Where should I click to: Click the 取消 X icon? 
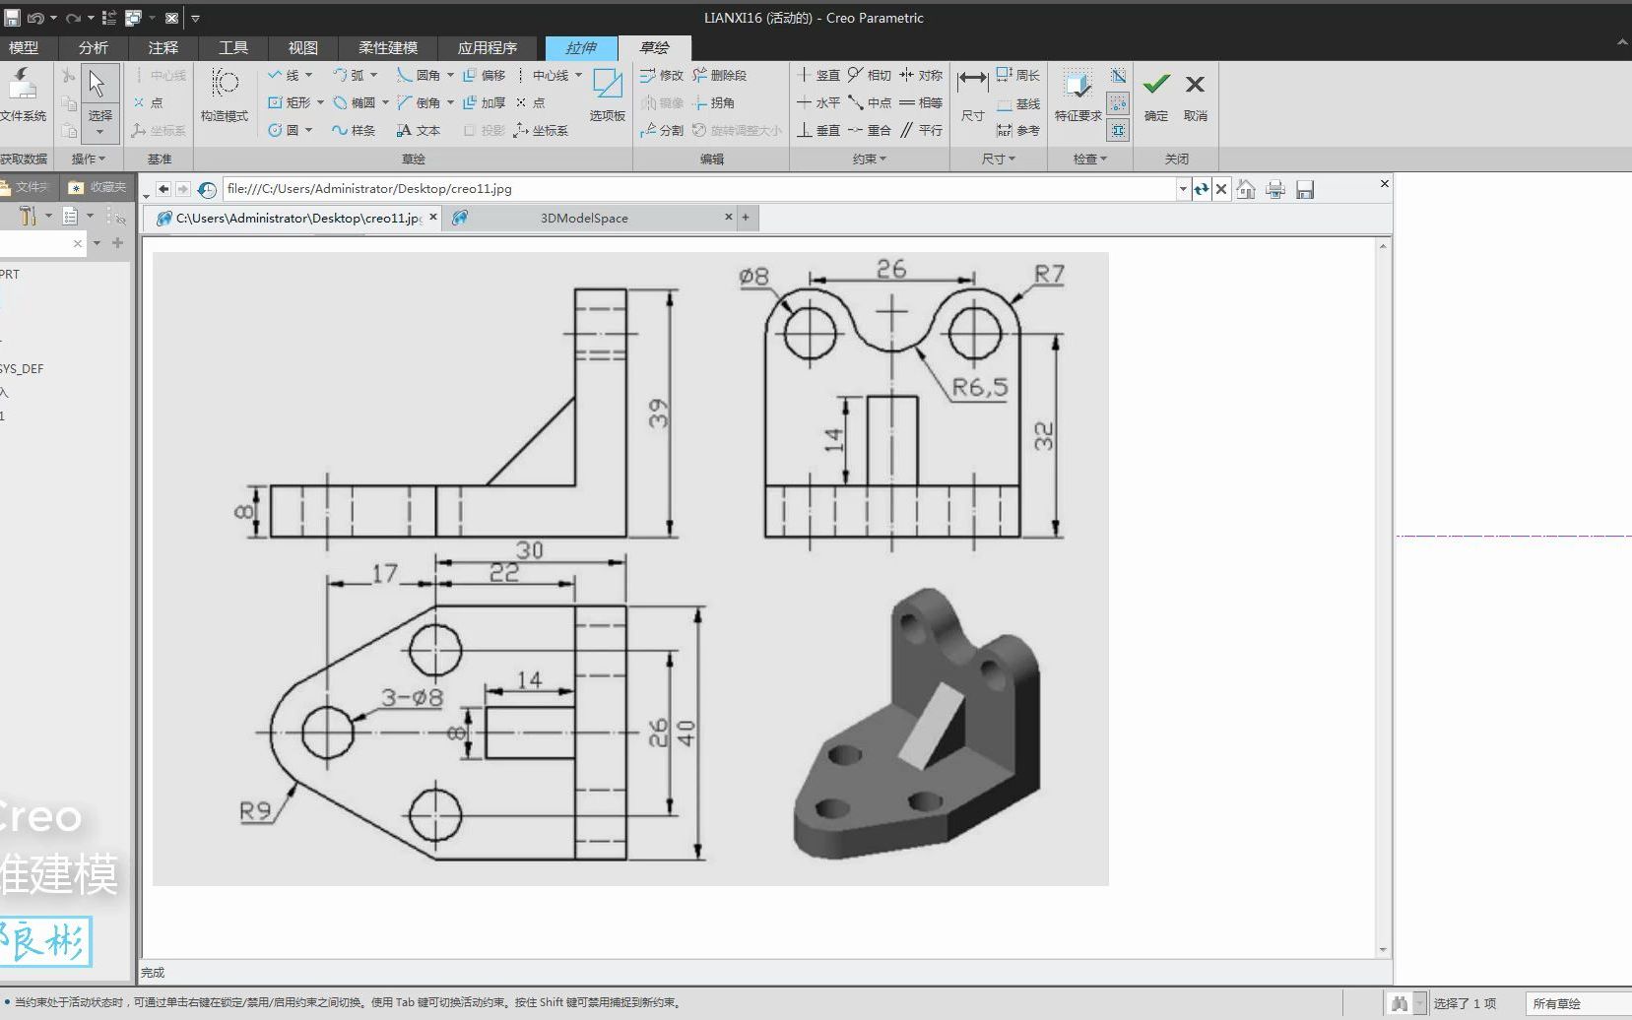coord(1195,85)
